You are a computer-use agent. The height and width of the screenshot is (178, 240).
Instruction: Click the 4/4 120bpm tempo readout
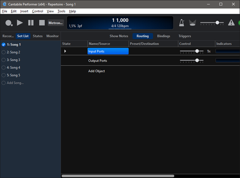(x=120, y=26)
